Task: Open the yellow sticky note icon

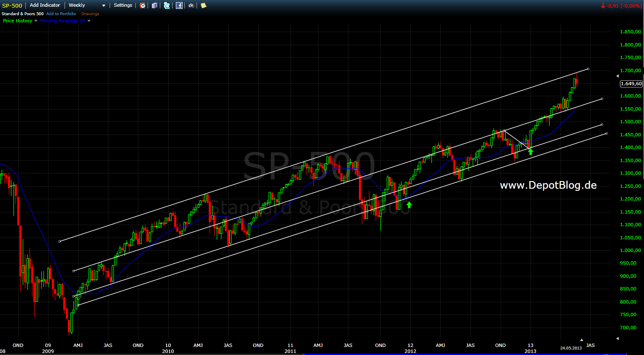Action: click(203, 5)
